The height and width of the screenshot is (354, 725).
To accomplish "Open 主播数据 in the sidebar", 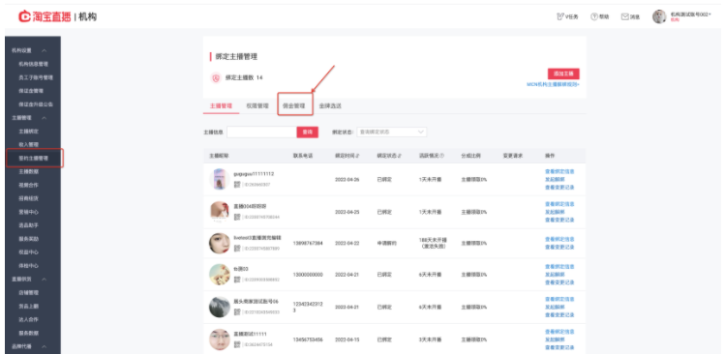I will 28,171.
